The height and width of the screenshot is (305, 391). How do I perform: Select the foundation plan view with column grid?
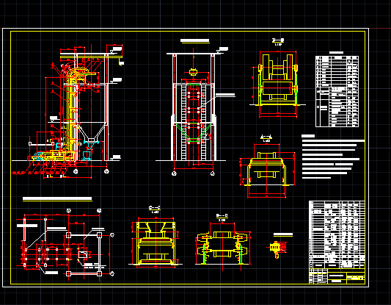pos(65,245)
